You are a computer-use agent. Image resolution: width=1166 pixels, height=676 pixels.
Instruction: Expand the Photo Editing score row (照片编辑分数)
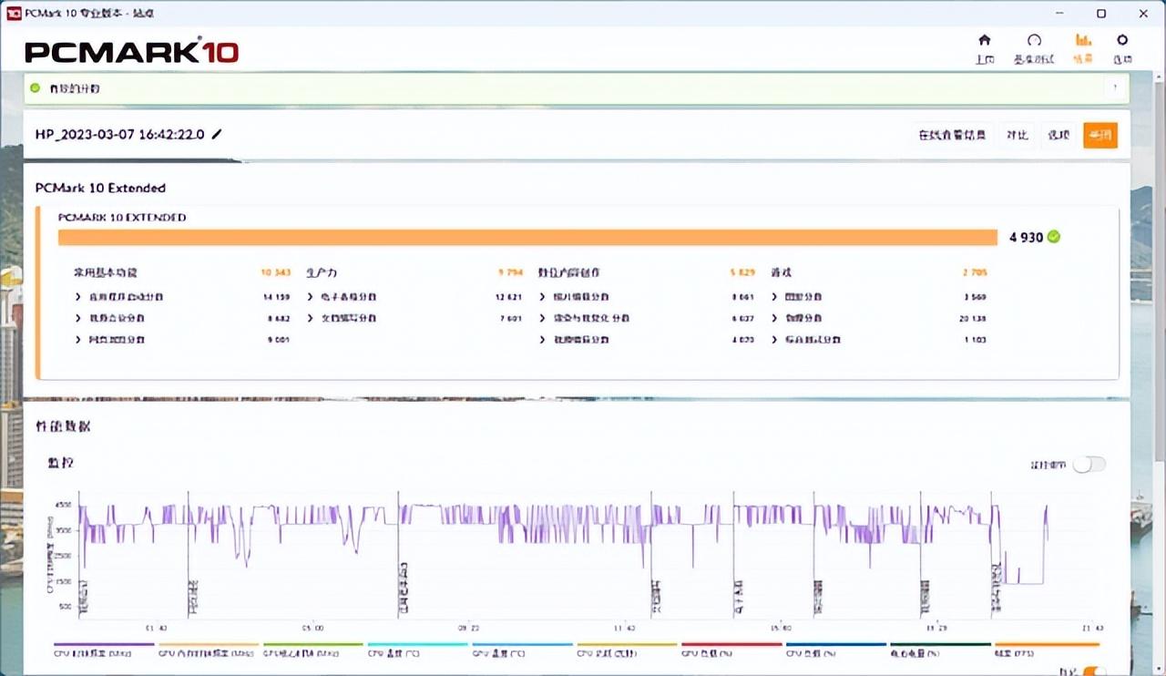click(647, 297)
